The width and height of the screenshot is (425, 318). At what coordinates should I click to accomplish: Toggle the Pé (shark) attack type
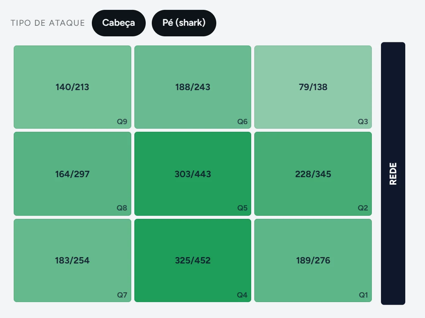click(x=184, y=23)
